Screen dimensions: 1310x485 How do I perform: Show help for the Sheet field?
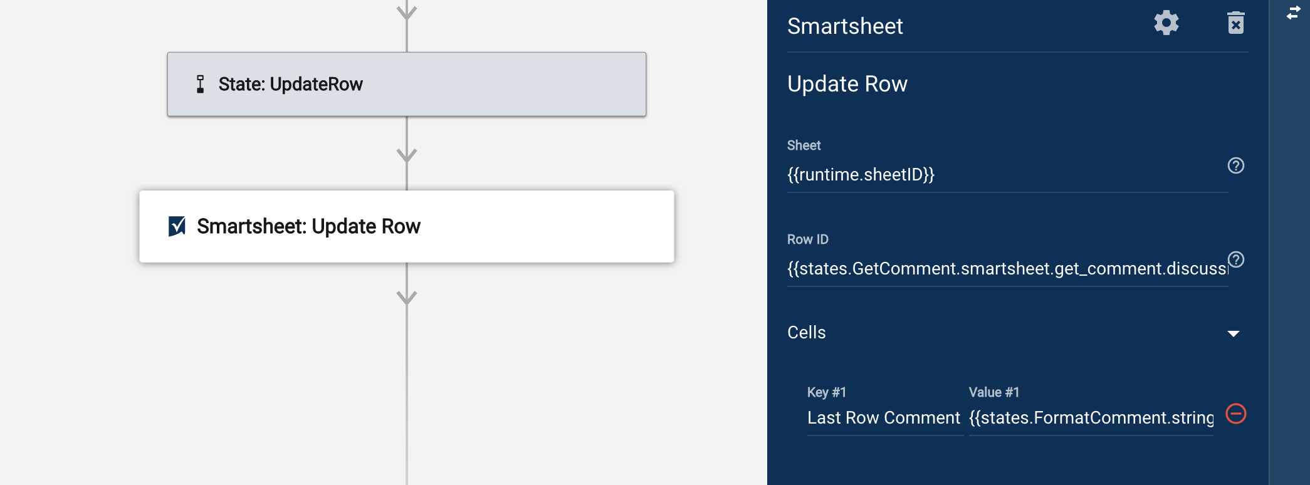click(1235, 165)
